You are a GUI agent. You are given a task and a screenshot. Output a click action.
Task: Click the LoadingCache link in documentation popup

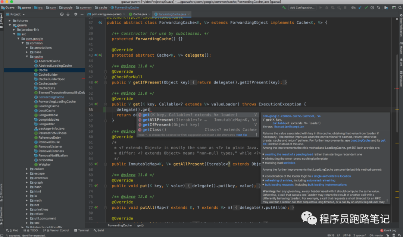click(x=360, y=140)
